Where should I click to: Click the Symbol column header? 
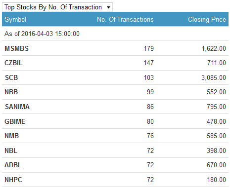[x=15, y=20]
